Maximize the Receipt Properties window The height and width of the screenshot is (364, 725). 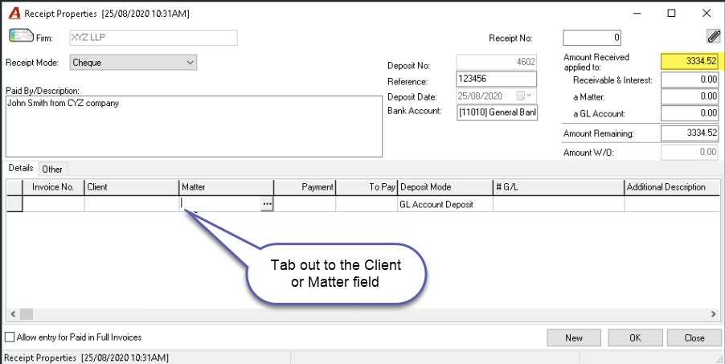pos(671,14)
